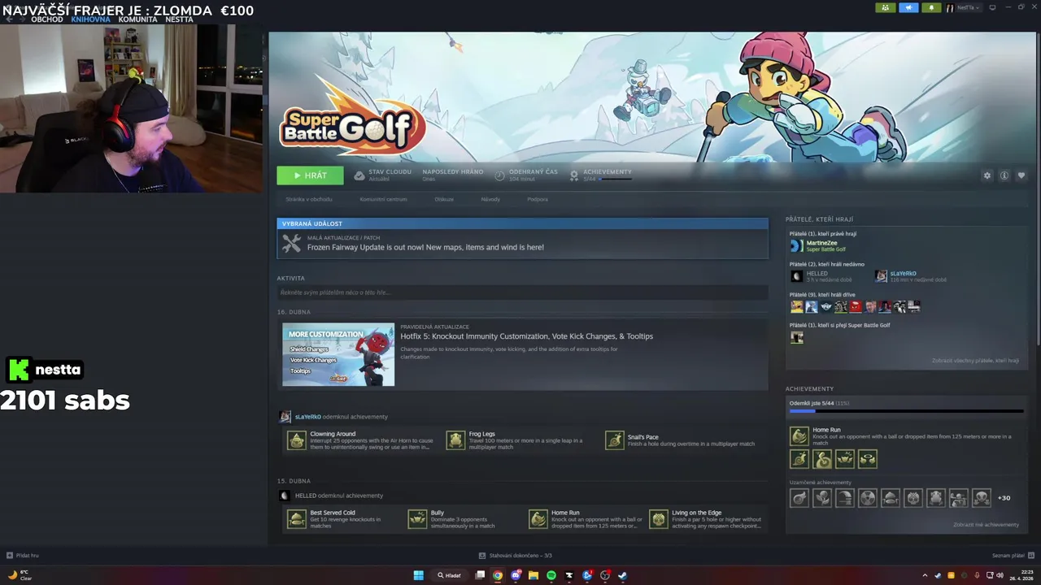Click sLaYeRkO's avatar in the friends panel
1041x585 pixels.
(x=881, y=276)
